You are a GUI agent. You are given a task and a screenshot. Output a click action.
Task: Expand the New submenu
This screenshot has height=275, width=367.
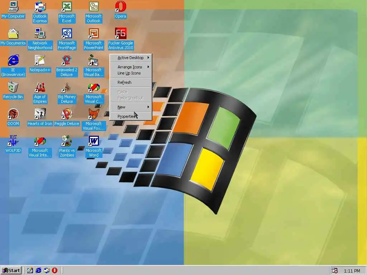(131, 107)
